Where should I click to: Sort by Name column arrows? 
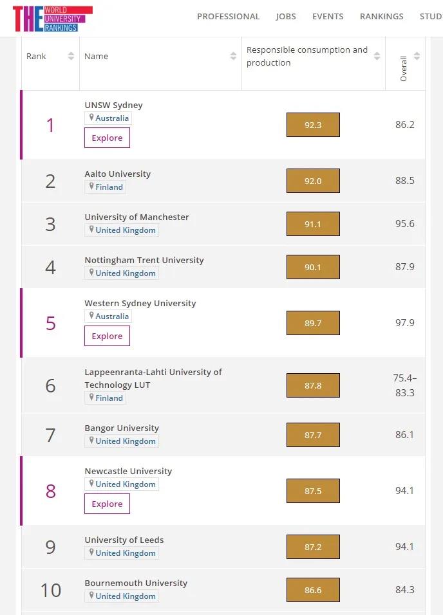coord(233,57)
